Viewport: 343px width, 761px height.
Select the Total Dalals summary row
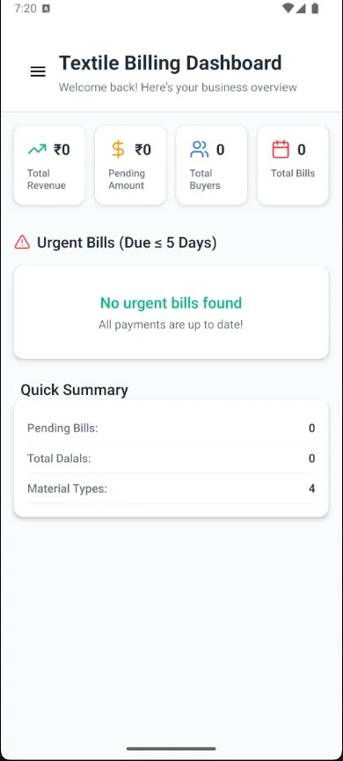coord(171,459)
